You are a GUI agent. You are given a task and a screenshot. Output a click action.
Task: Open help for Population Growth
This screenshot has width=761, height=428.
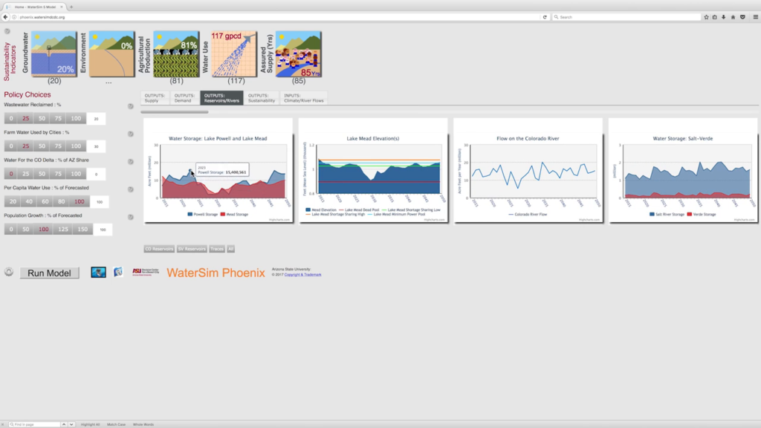(x=131, y=217)
